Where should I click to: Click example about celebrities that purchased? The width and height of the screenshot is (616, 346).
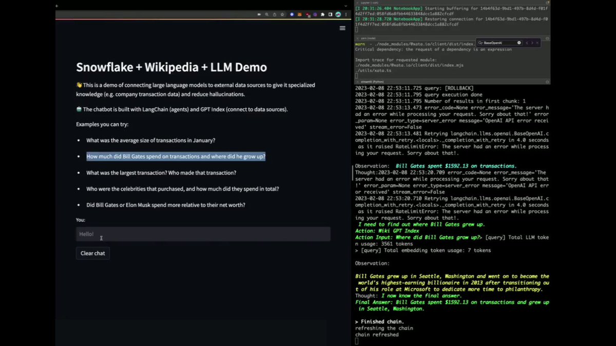[183, 189]
